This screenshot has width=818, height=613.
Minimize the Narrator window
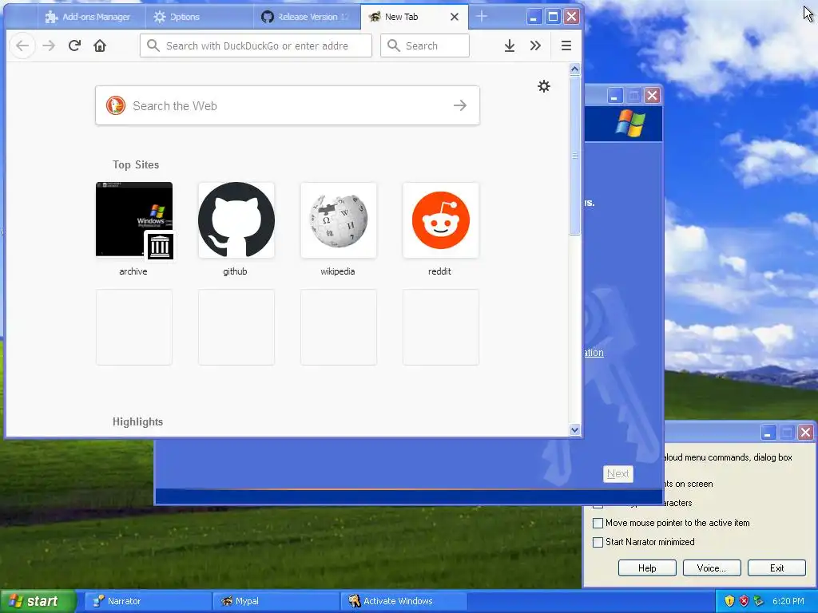tap(768, 432)
